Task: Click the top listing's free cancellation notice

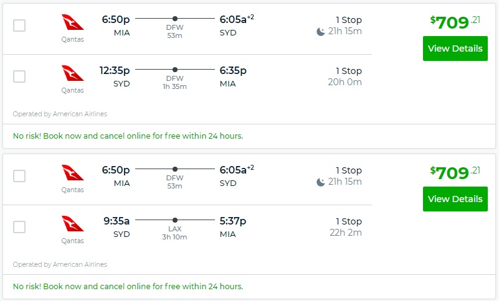Action: tap(128, 136)
